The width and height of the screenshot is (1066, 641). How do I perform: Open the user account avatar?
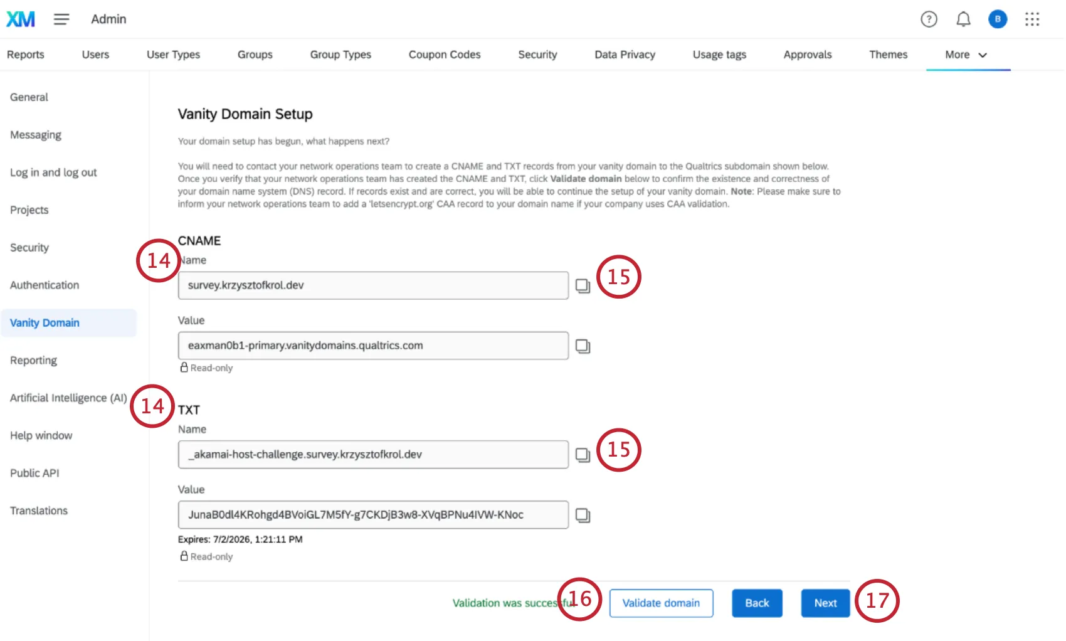click(x=998, y=19)
